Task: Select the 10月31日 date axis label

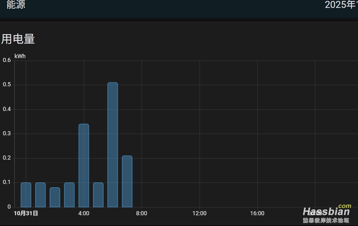Action: [x=26, y=213]
